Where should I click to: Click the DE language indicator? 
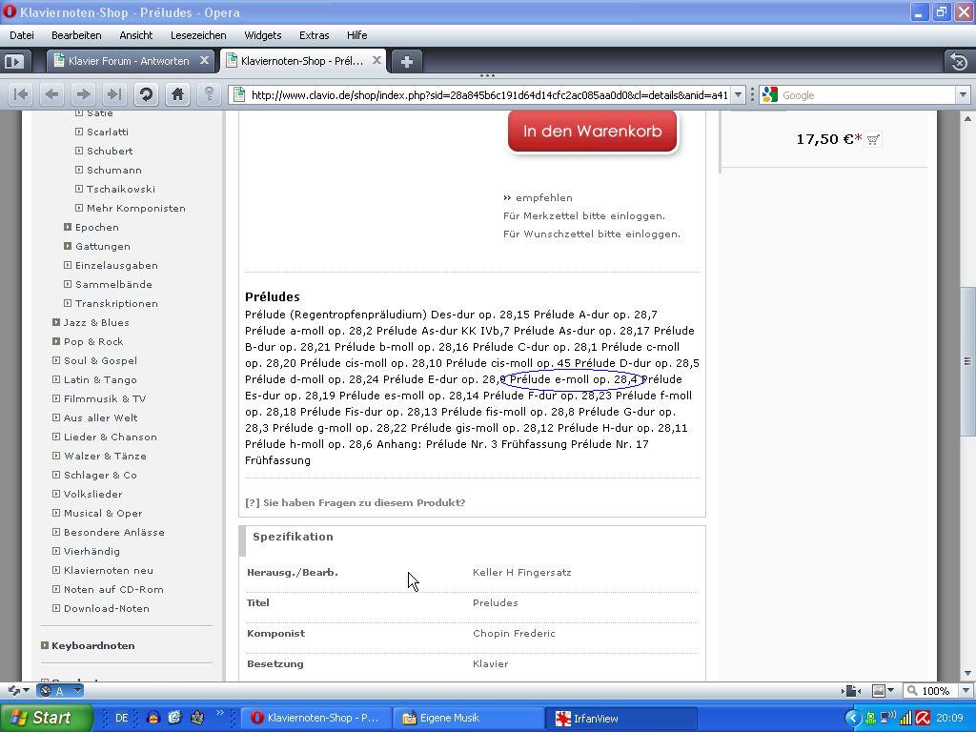tap(121, 718)
